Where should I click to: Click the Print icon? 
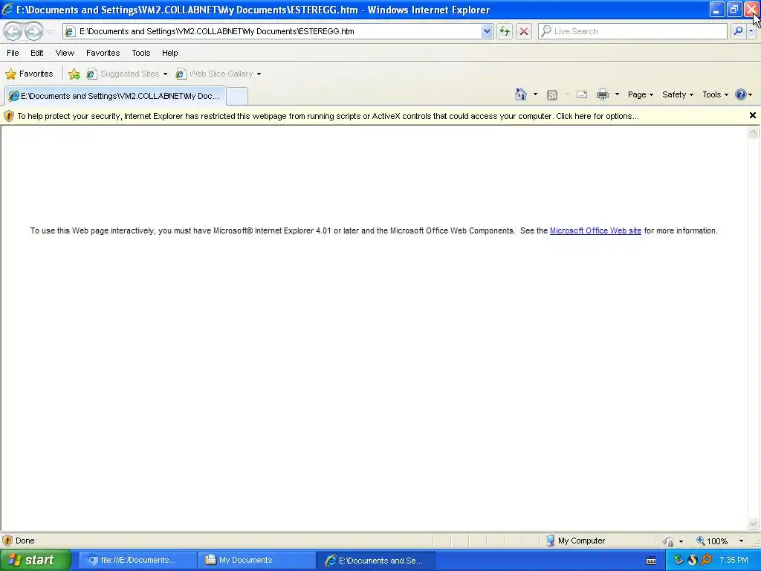602,94
